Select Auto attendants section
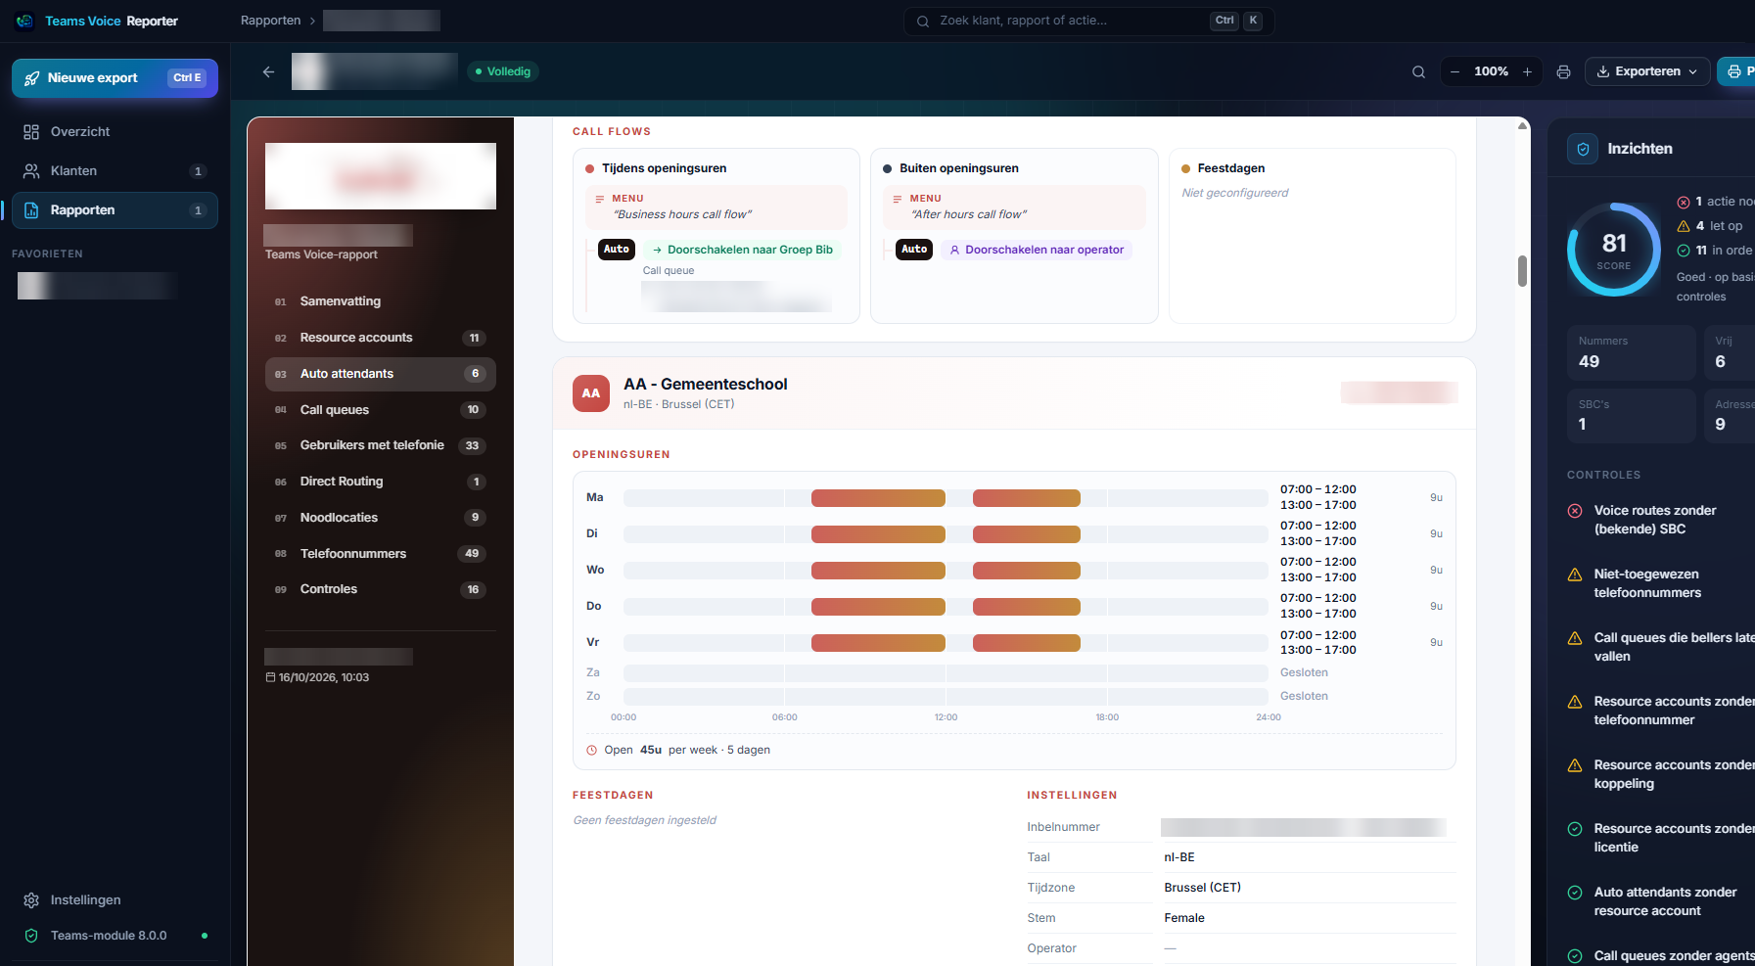The image size is (1755, 966). 380,374
